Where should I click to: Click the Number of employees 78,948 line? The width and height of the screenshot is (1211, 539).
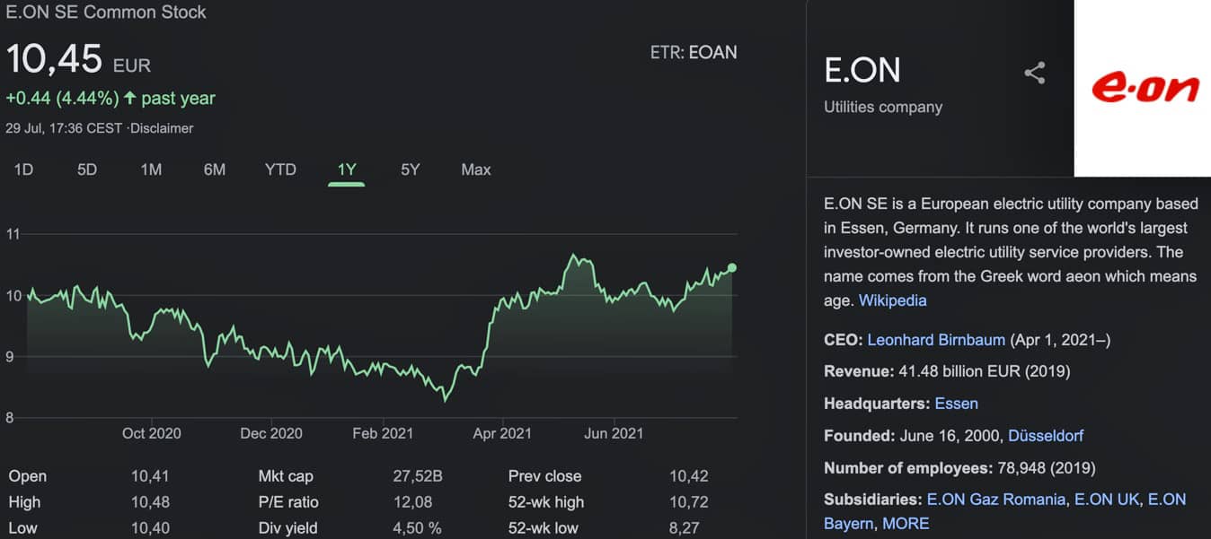[x=959, y=468]
